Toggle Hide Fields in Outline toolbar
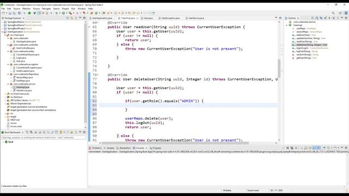Screen dimensions: 349x196 pos(321,18)
